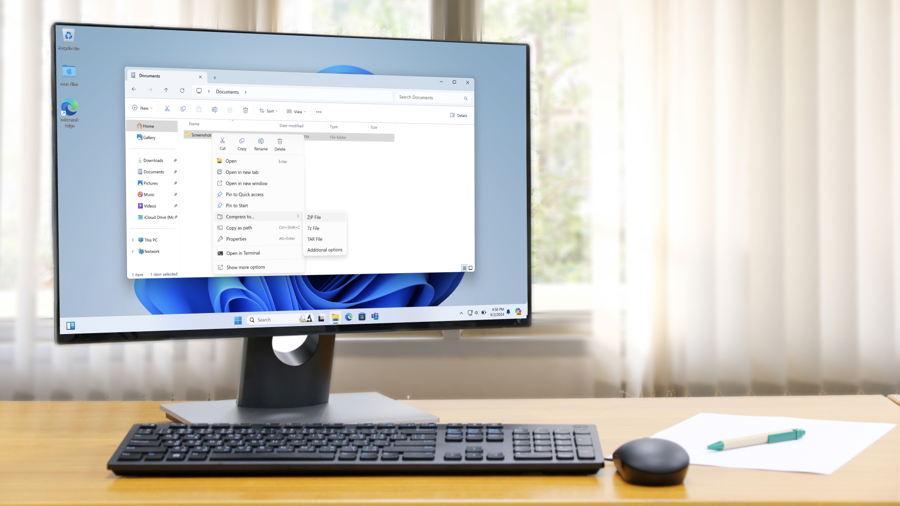Click the Rename icon in toolbar
900x506 pixels.
[x=214, y=110]
